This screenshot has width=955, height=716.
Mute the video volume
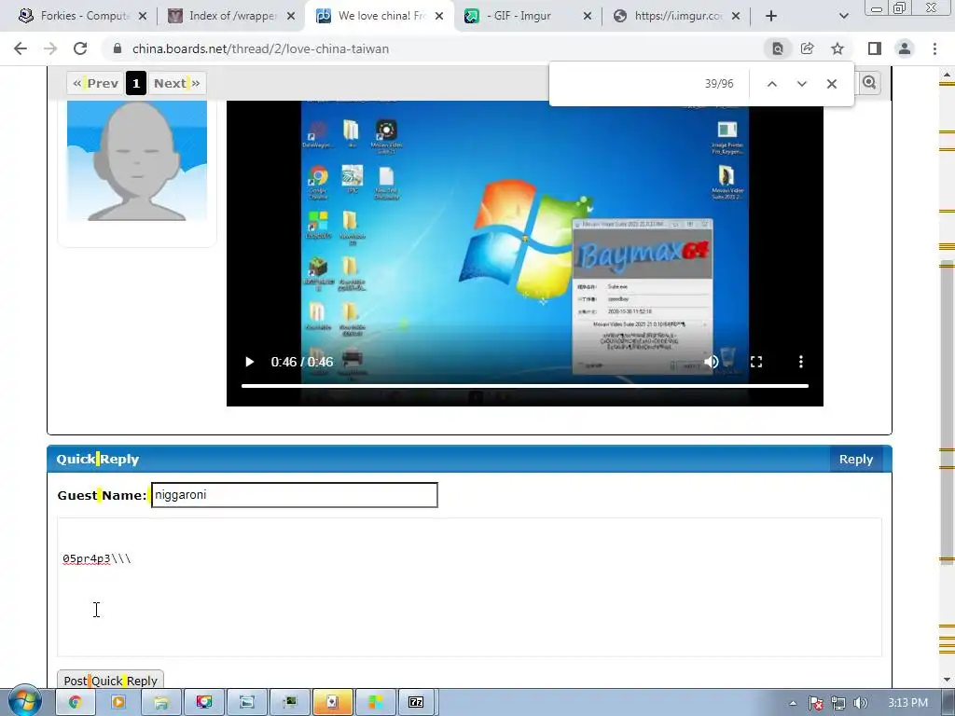coord(712,362)
